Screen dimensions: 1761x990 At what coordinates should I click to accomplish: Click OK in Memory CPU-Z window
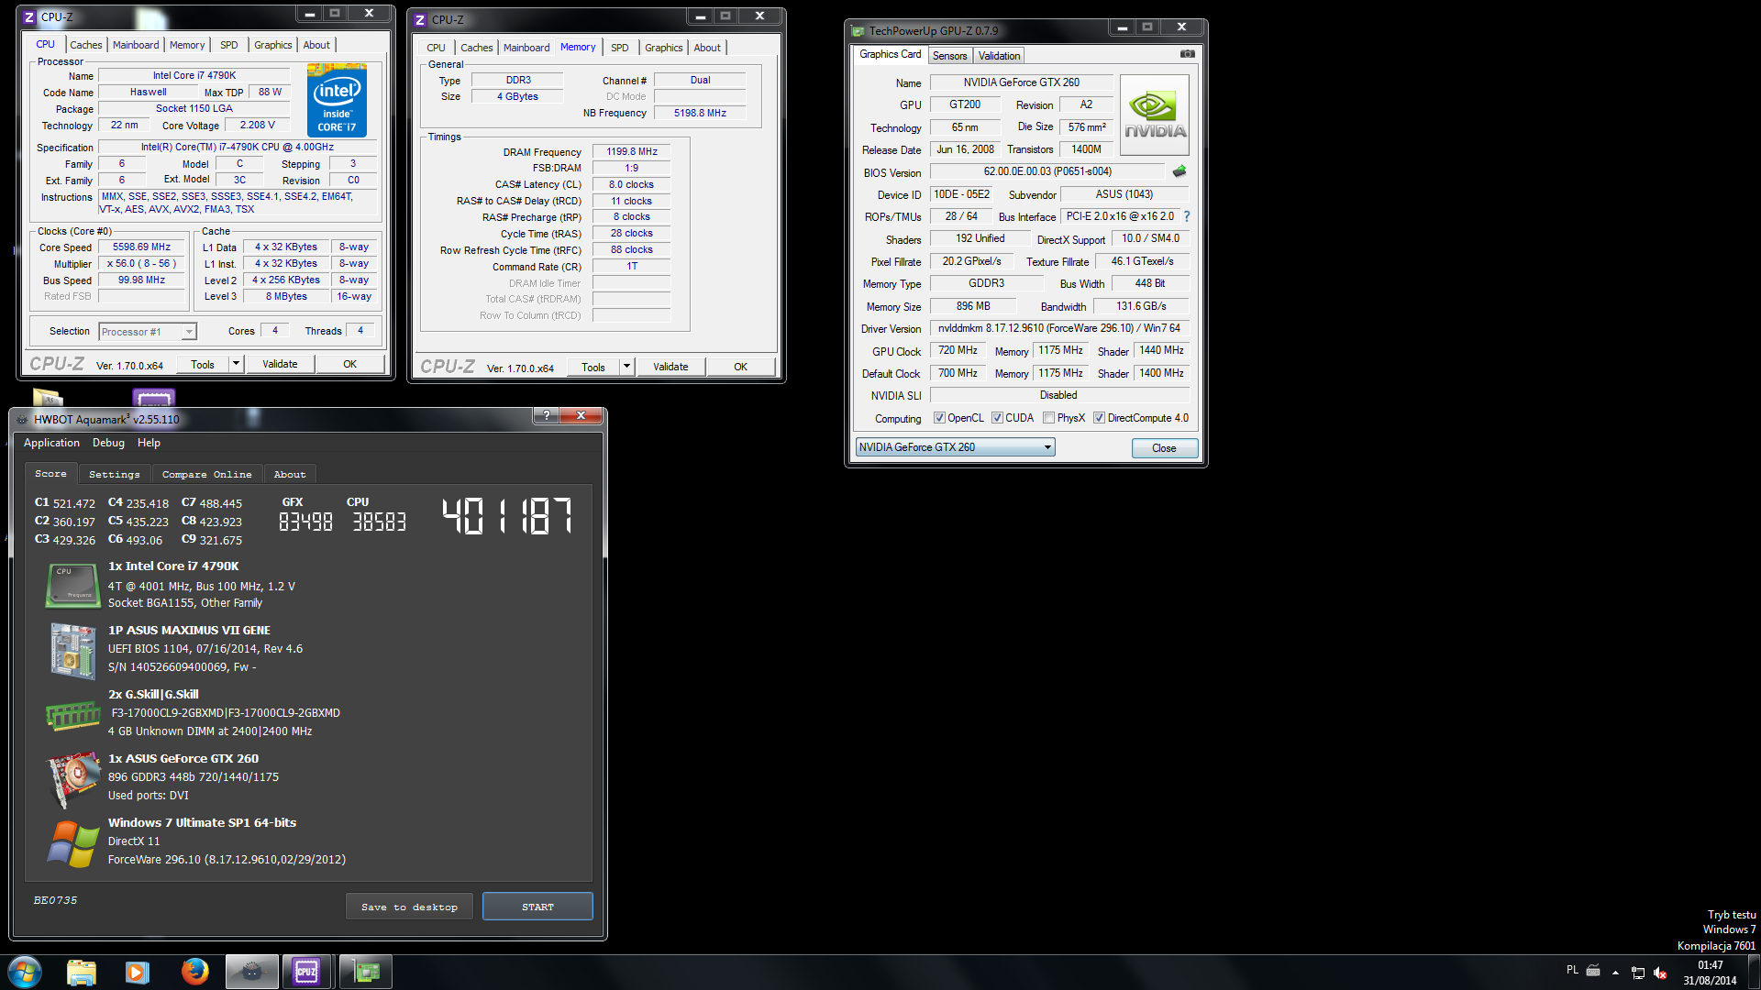(740, 367)
